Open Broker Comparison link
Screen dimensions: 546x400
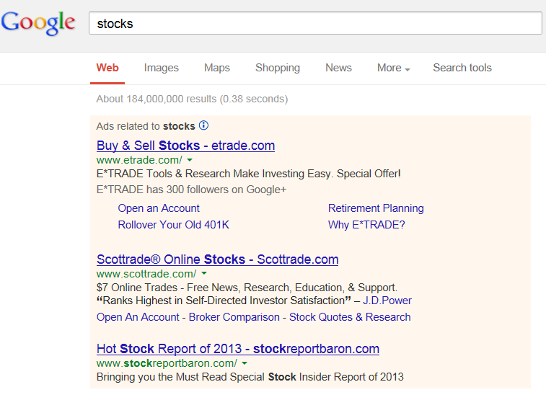[x=234, y=317]
